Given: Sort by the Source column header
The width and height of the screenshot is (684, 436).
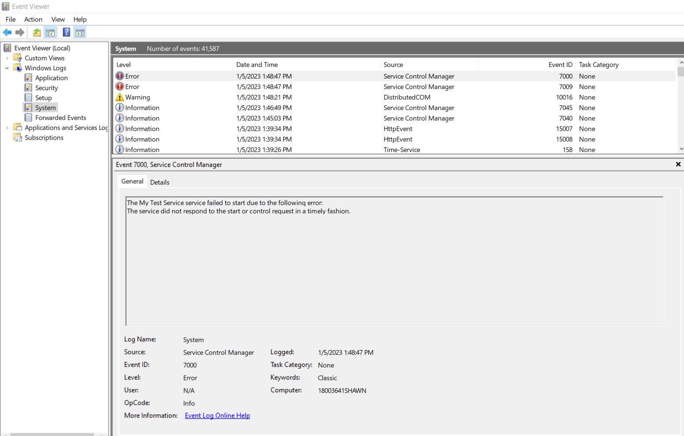Looking at the screenshot, I should click(x=429, y=64).
